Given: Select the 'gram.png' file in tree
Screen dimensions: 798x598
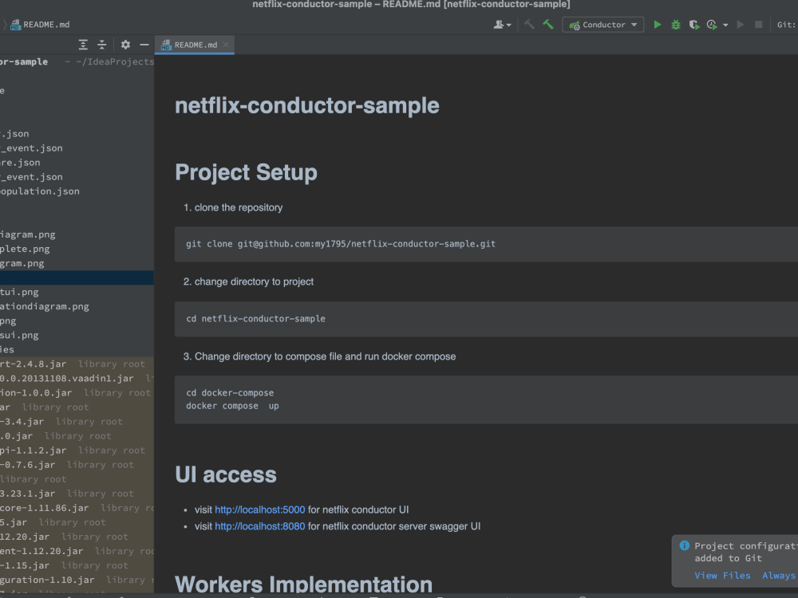Looking at the screenshot, I should 77,263.
